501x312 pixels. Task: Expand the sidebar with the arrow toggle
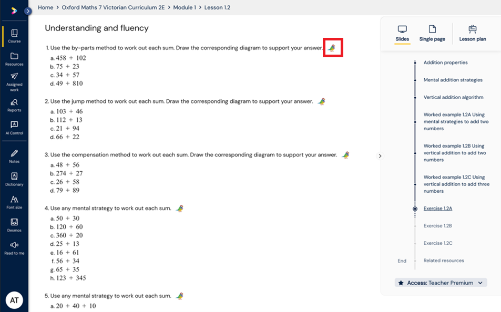pyautogui.click(x=28, y=11)
